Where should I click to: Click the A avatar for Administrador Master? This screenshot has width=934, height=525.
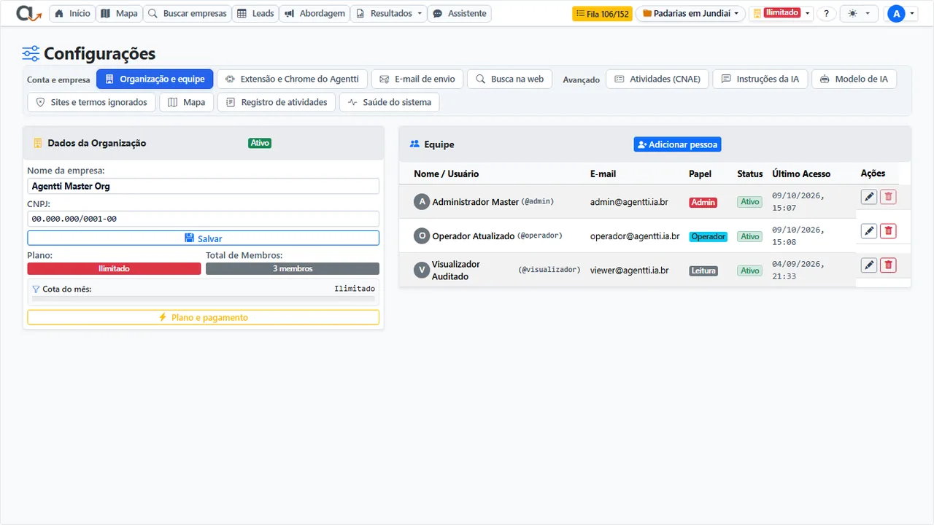coord(422,202)
